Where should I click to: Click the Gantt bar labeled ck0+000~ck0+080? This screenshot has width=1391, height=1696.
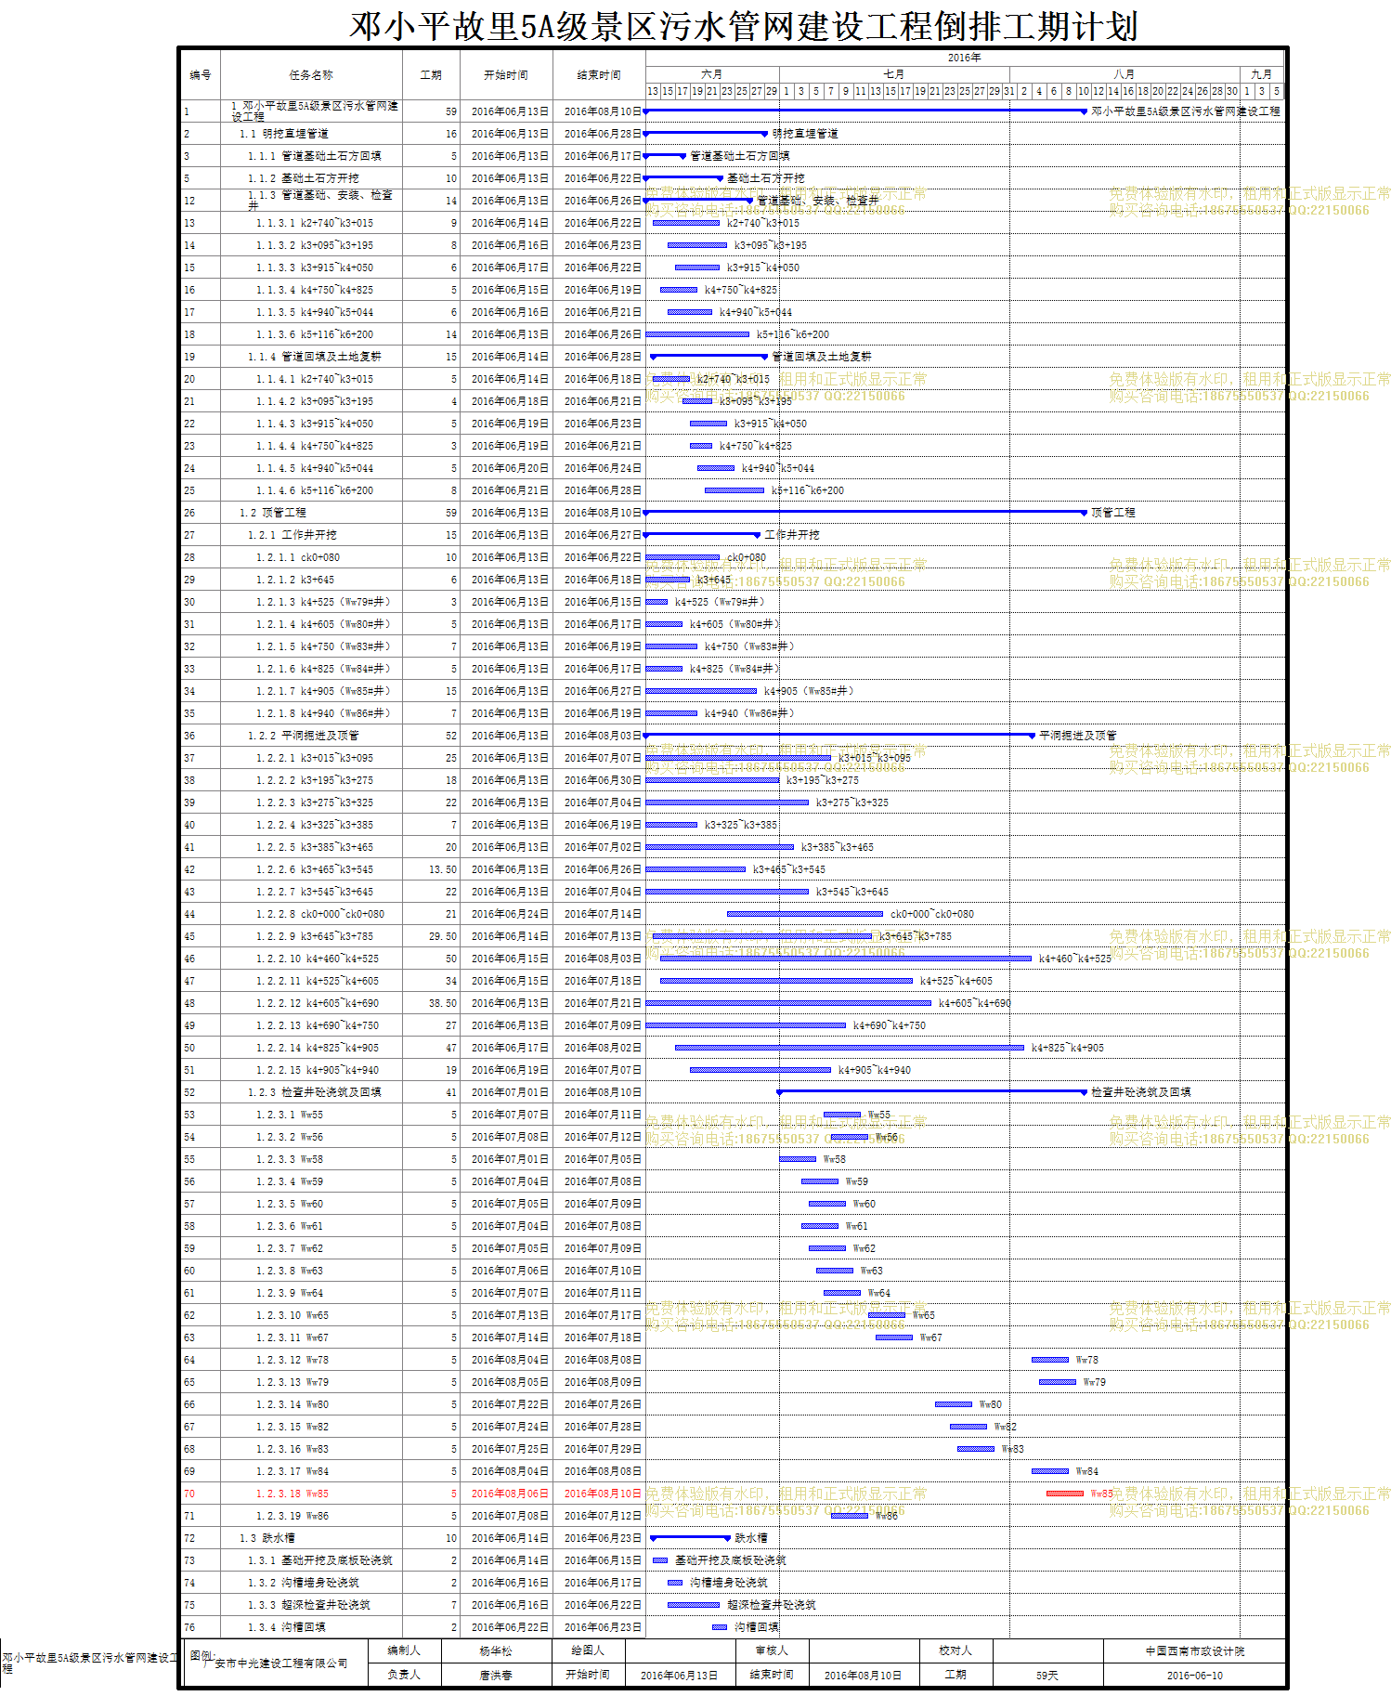[805, 913]
